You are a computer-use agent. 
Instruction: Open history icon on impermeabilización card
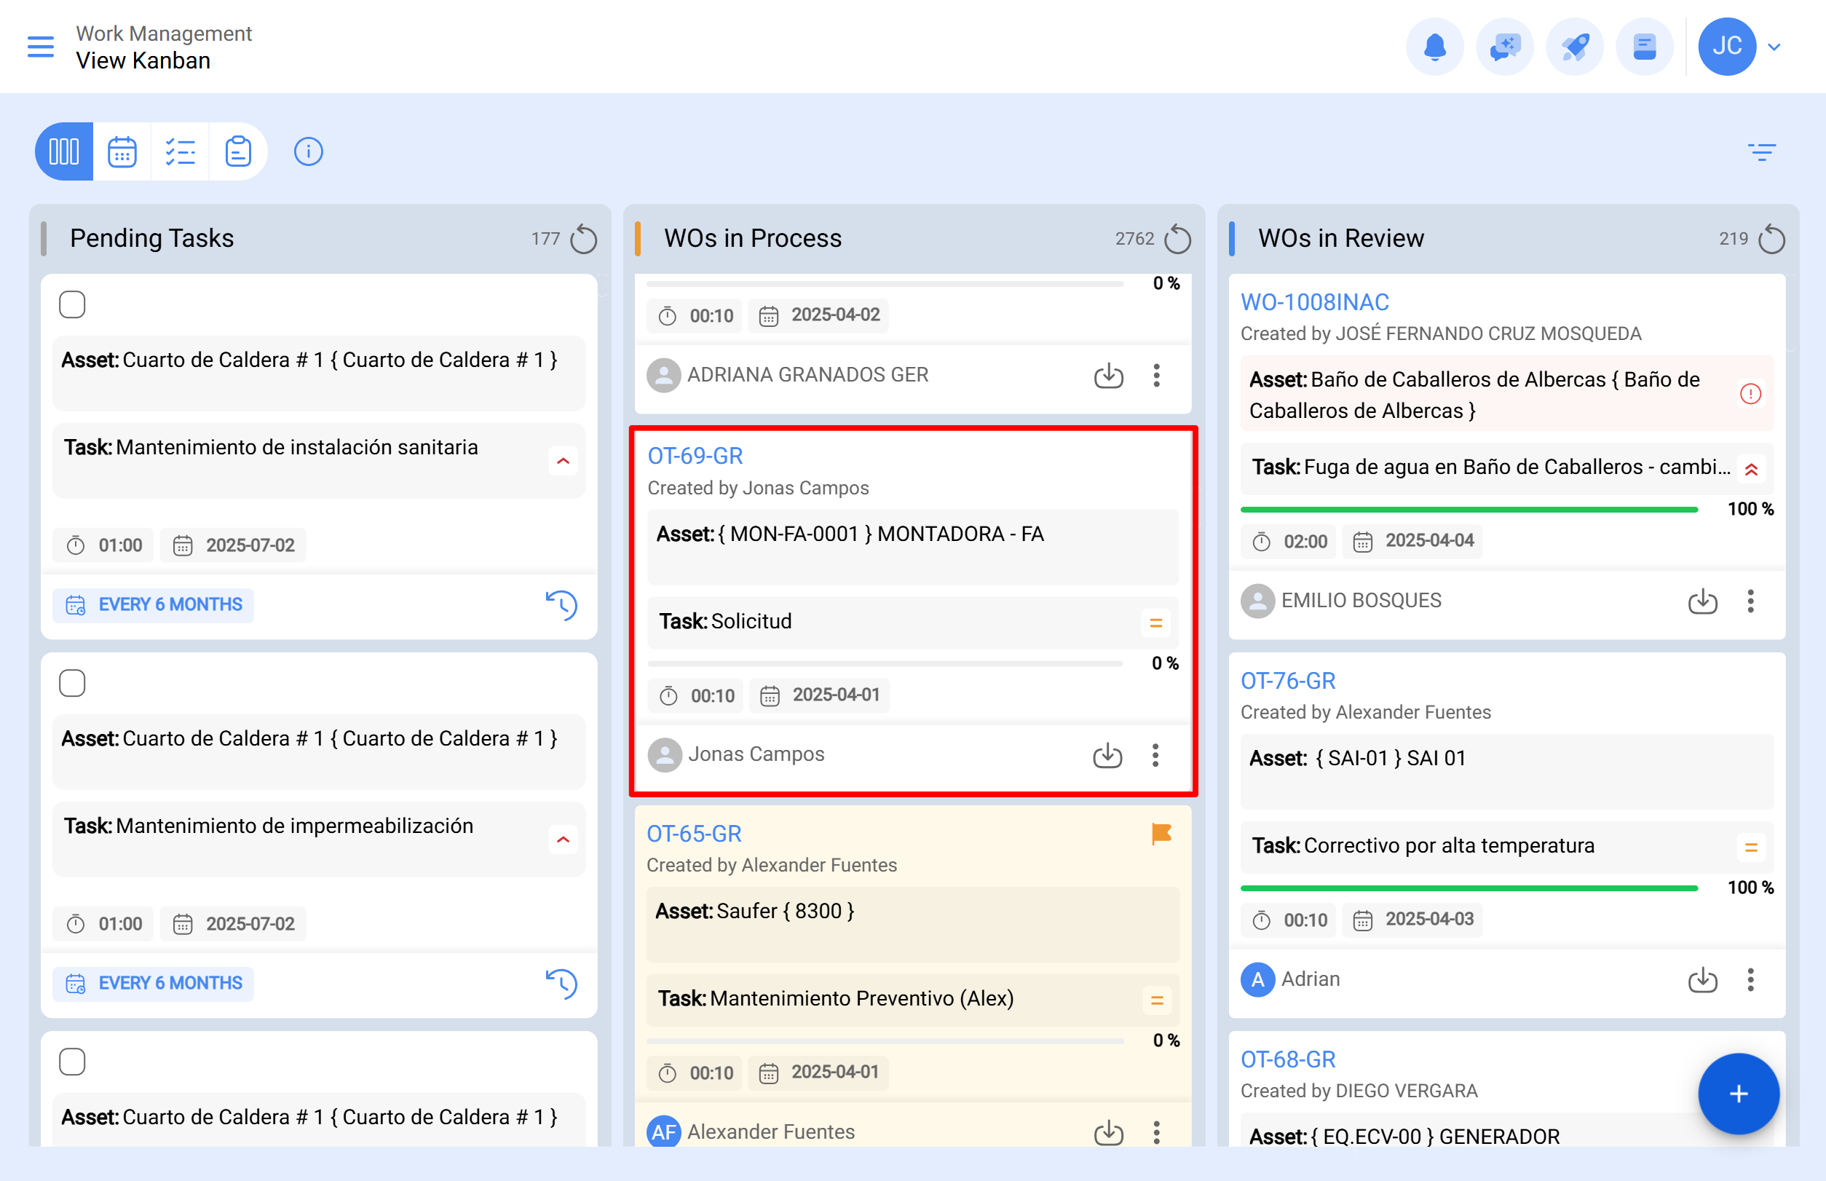(x=561, y=984)
